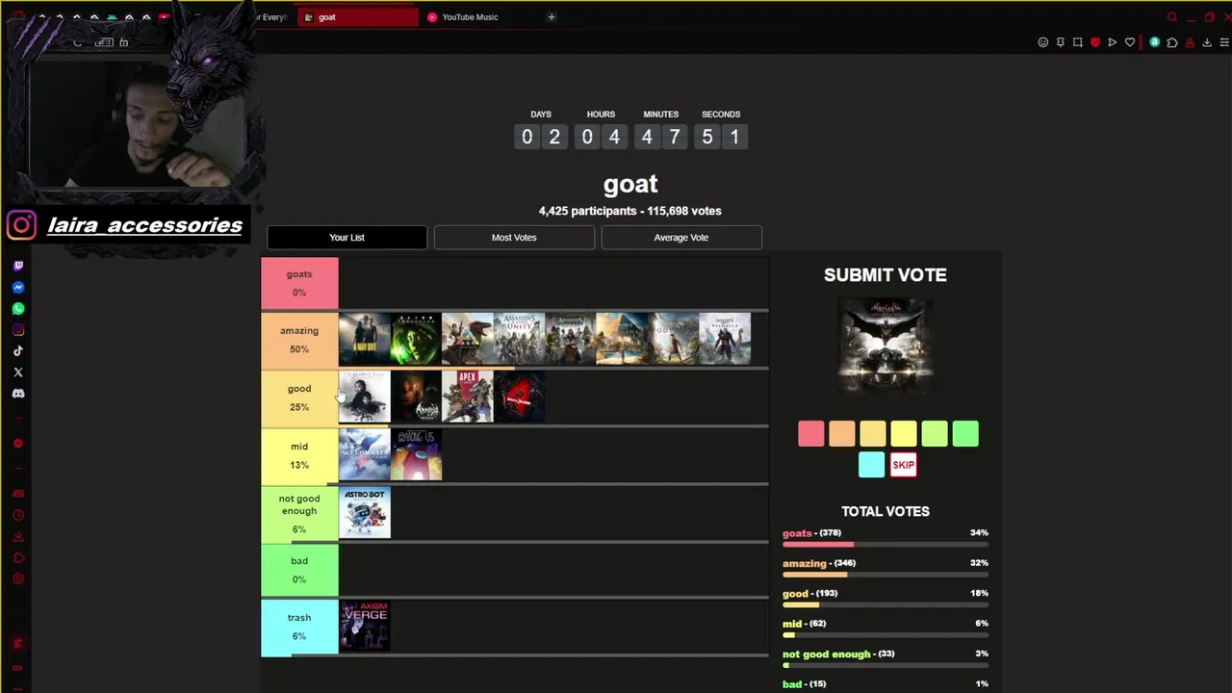
Task: Click the search icon in title bar
Action: pyautogui.click(x=1171, y=17)
